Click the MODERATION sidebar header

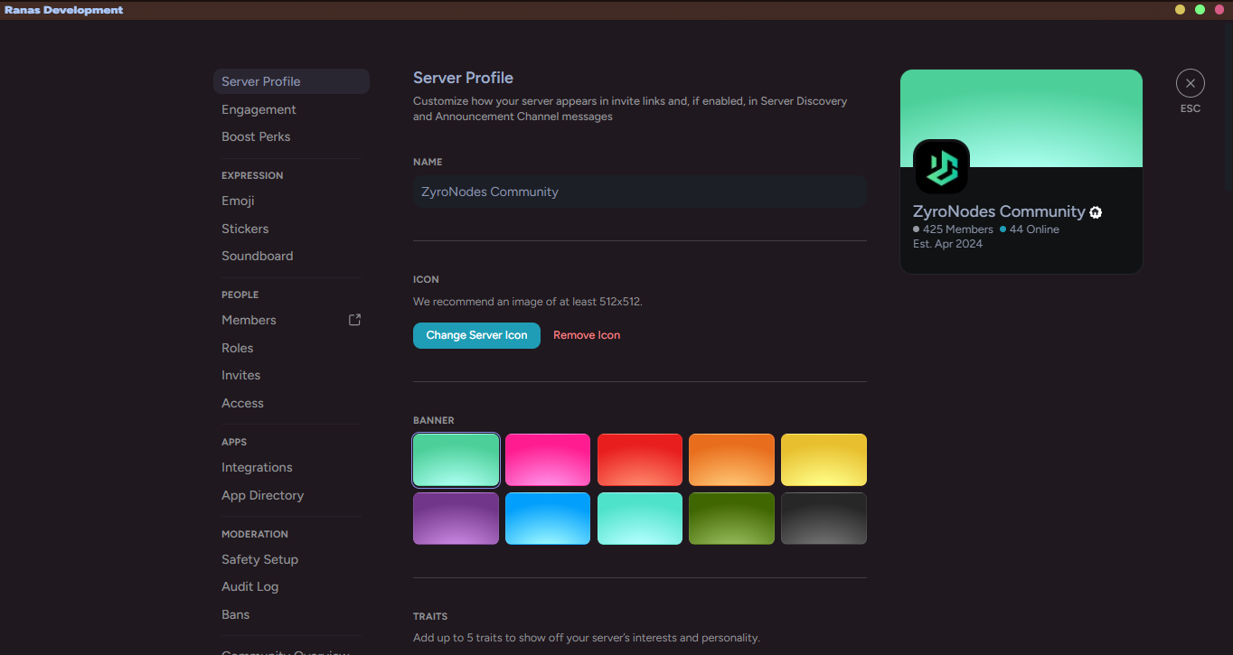[255, 534]
